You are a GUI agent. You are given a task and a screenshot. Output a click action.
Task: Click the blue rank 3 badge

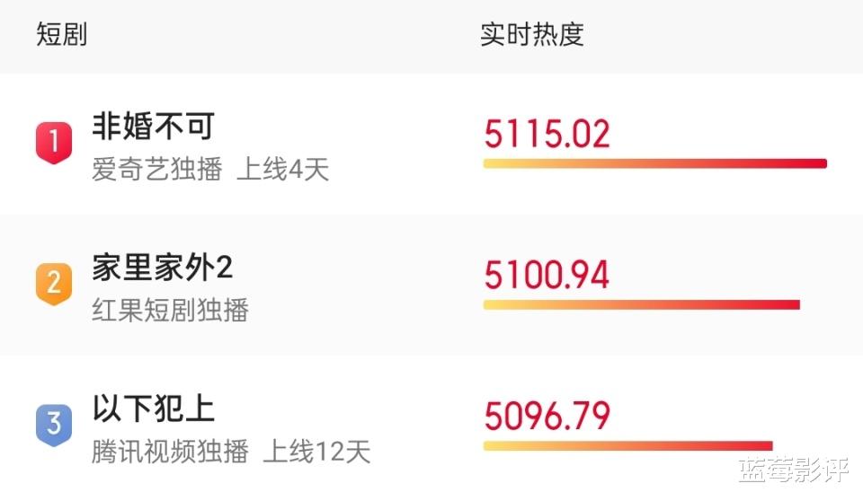click(x=54, y=423)
